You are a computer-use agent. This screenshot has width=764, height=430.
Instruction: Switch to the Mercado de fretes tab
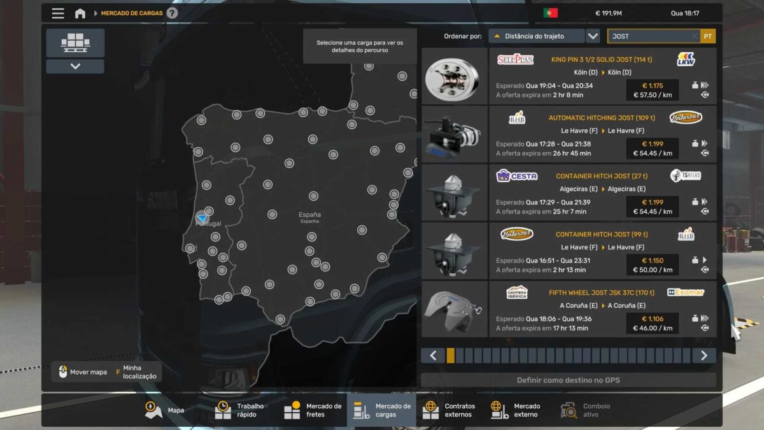pos(313,410)
